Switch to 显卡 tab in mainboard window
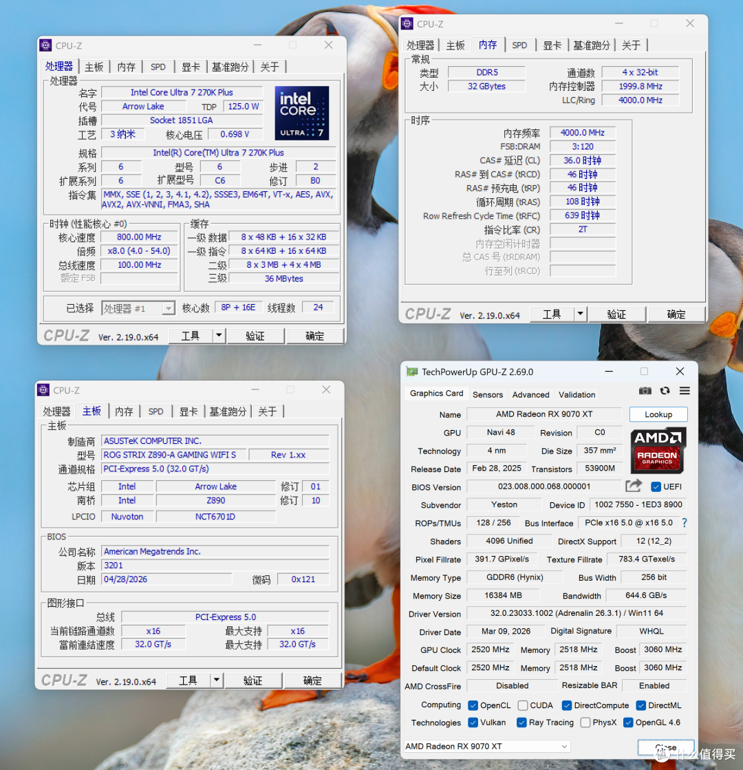Viewport: 743px width, 770px height. click(x=189, y=411)
